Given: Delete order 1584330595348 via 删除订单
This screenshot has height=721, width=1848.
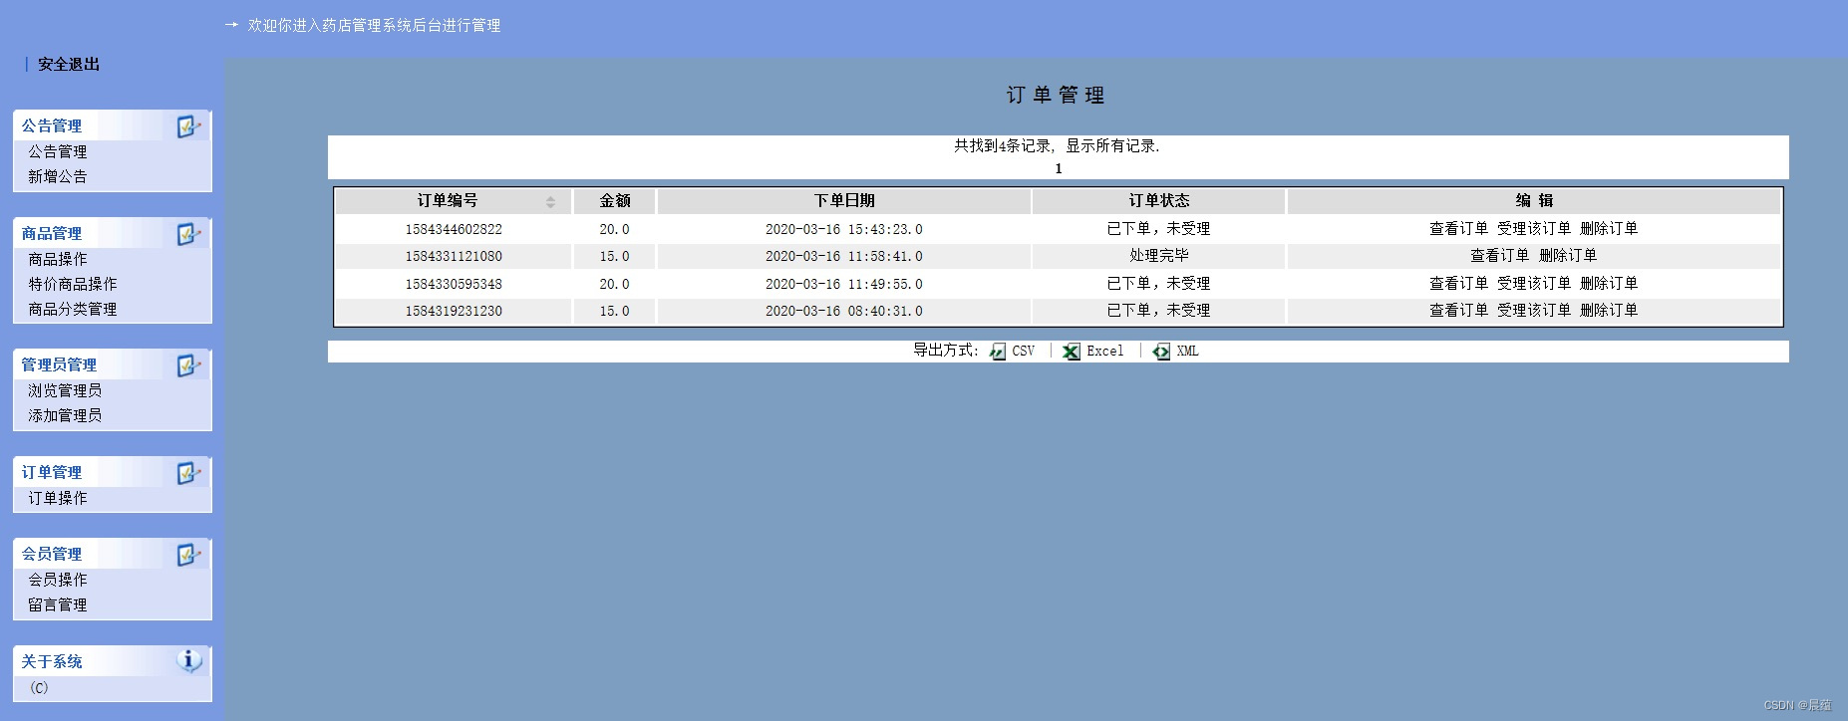Looking at the screenshot, I should pyautogui.click(x=1609, y=284).
